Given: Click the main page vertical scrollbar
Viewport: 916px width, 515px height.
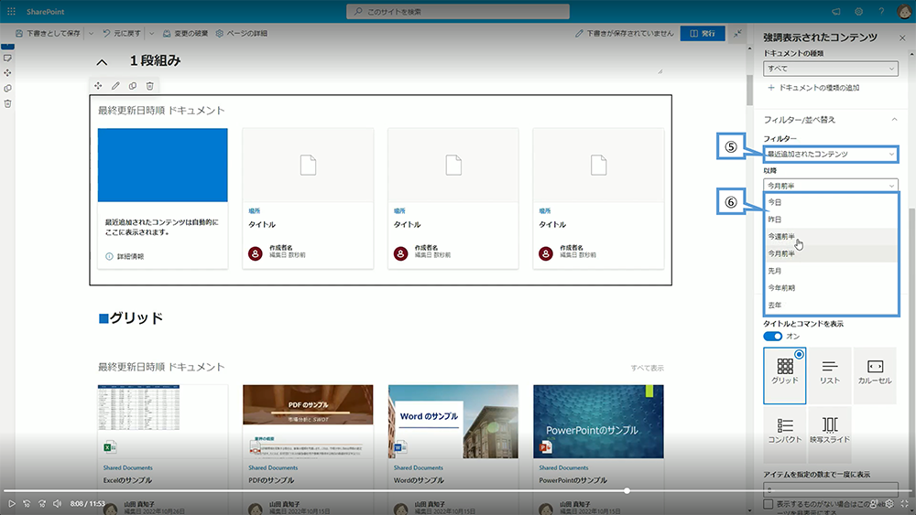Looking at the screenshot, I should click(749, 91).
